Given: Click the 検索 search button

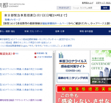Looking at the screenshot, I should coord(105,8).
